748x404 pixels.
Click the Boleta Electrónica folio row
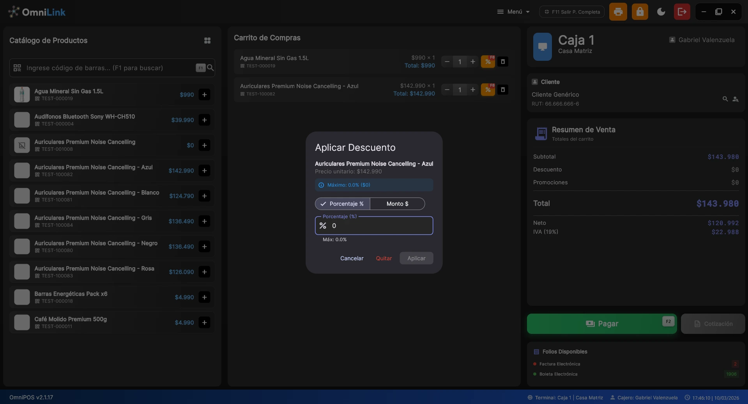[x=636, y=374]
